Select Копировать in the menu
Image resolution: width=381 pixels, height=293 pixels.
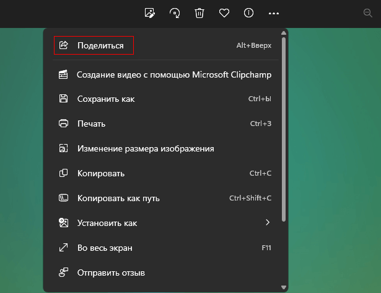(165, 173)
